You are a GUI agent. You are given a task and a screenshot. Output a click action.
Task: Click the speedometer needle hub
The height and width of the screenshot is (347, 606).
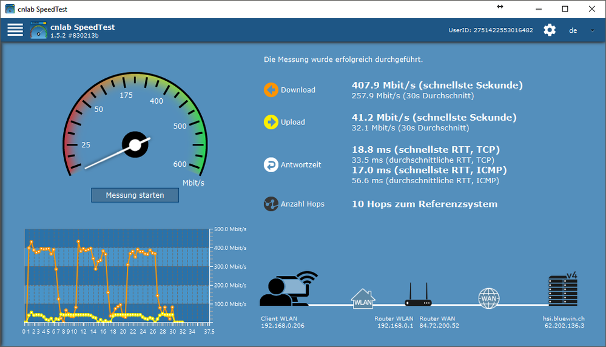(135, 145)
